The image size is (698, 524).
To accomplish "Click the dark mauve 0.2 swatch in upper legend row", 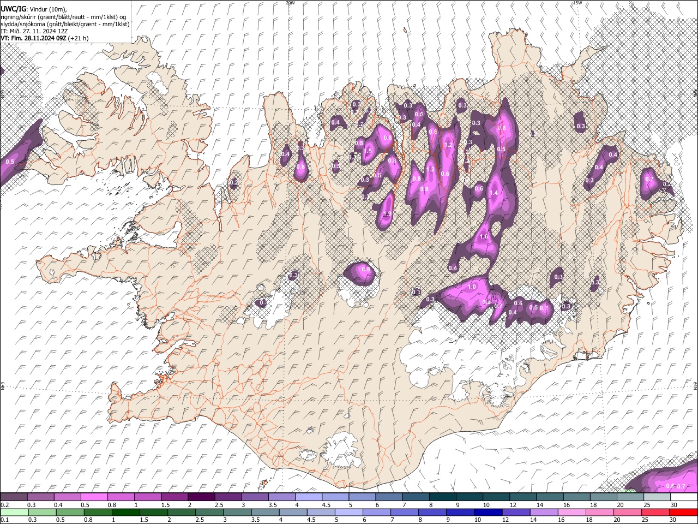I will [14, 497].
